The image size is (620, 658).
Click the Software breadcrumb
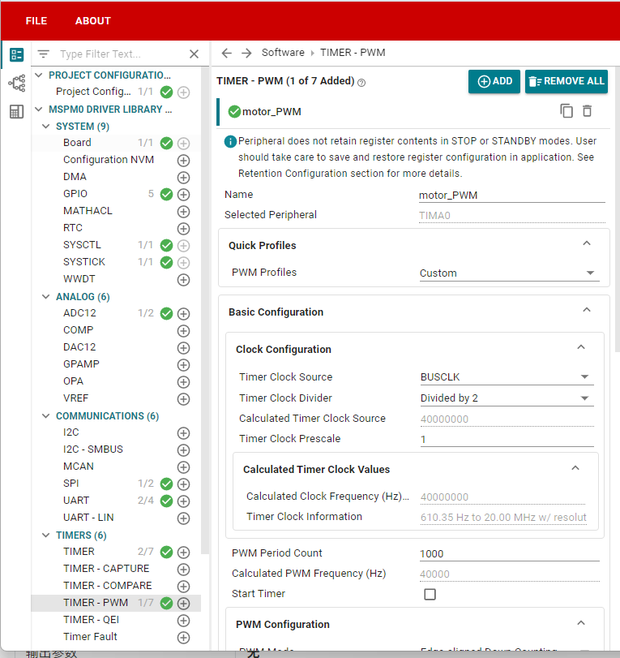(x=283, y=53)
